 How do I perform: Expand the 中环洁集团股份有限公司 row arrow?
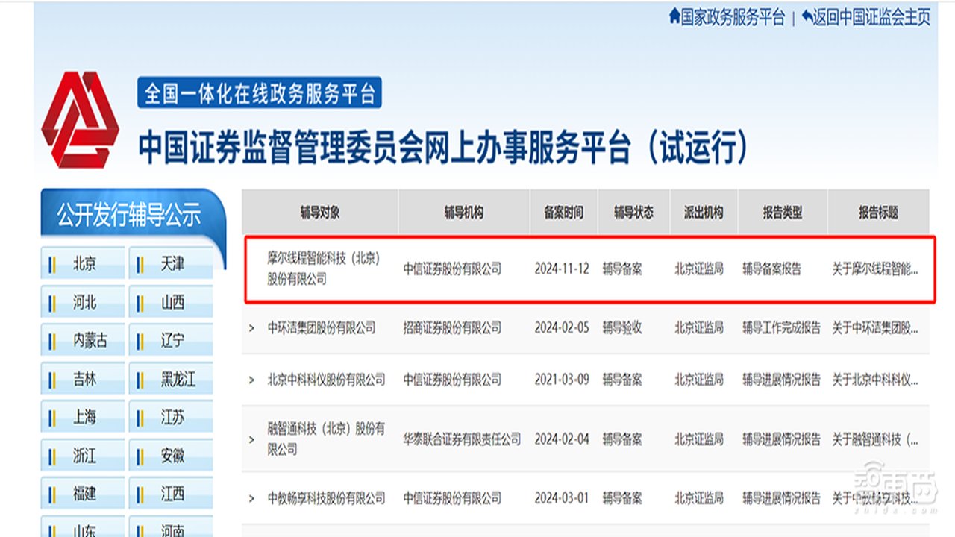(251, 328)
